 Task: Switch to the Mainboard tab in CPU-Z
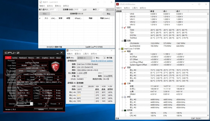pos(23,58)
